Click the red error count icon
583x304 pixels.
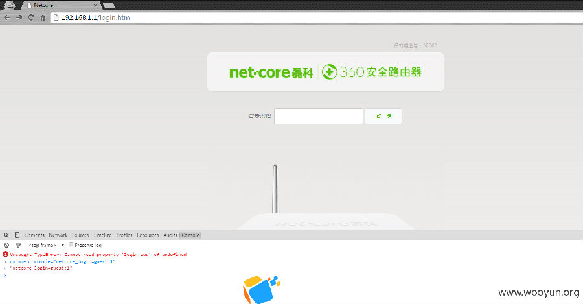[5, 254]
